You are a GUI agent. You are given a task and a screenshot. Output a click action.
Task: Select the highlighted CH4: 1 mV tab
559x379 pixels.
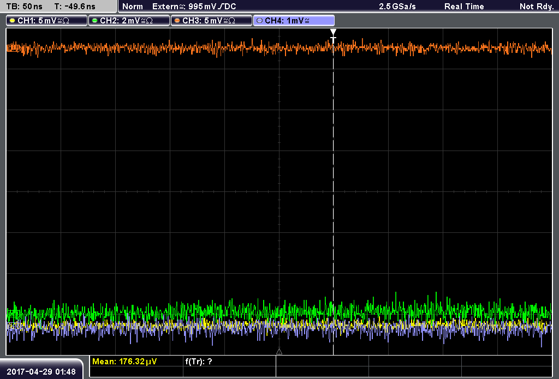pos(294,21)
